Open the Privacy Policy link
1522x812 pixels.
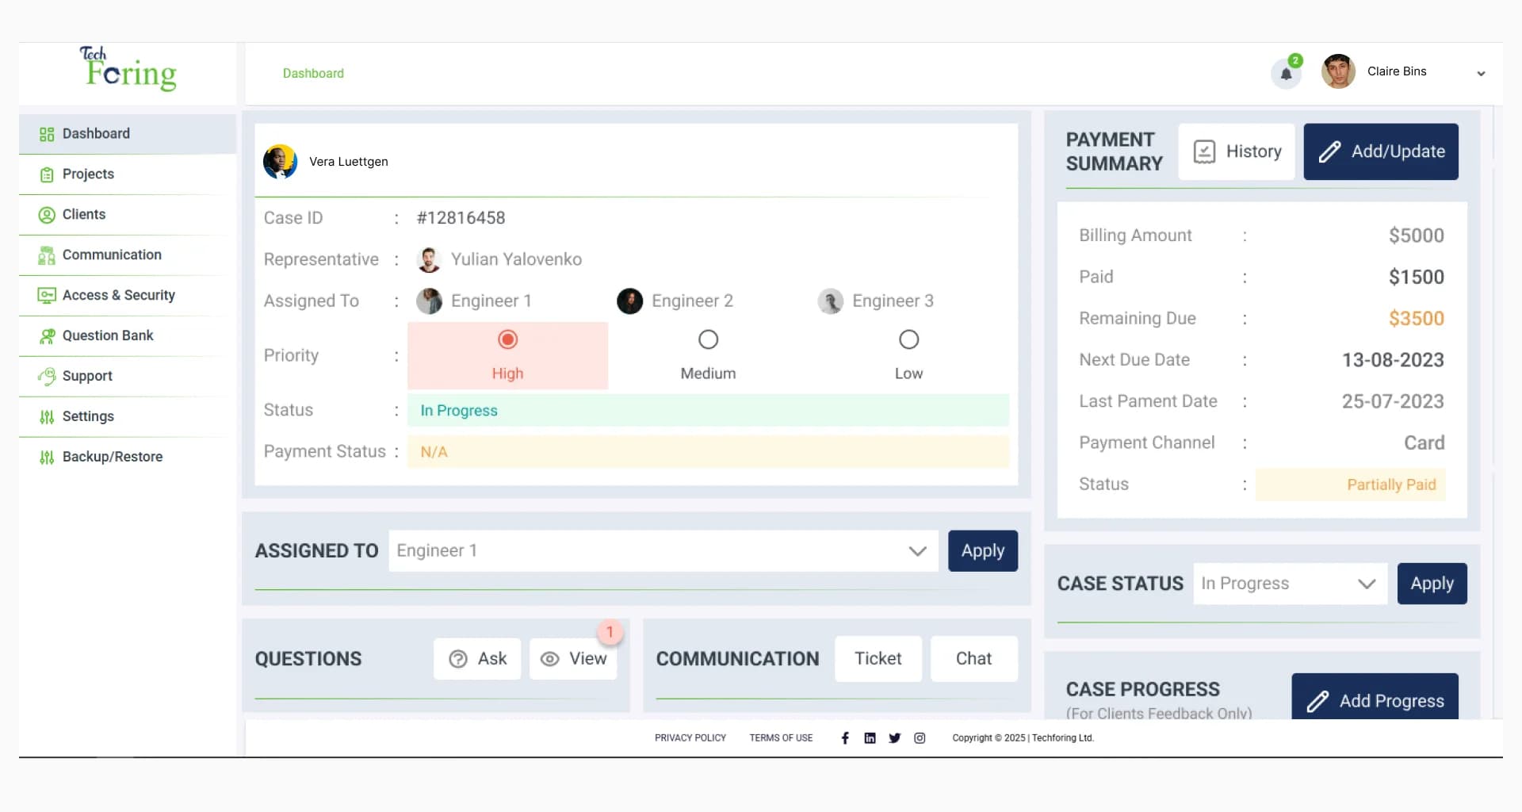tap(690, 738)
